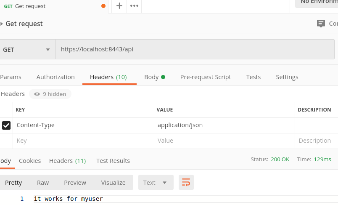This screenshot has height=205, width=338.
Task: Click the Content-Type key cell
Action: pyautogui.click(x=83, y=125)
